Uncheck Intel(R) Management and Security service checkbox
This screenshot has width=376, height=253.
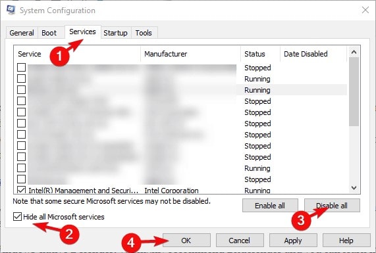[x=21, y=190]
